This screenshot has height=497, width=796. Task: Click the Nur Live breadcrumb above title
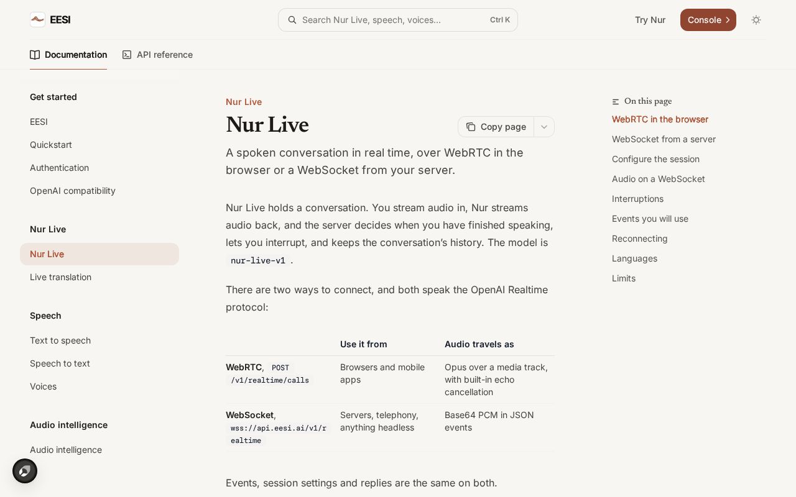coord(244,102)
